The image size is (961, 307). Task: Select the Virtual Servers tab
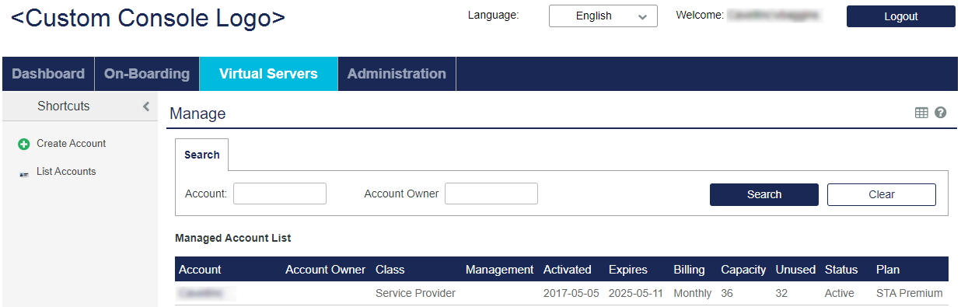click(x=268, y=74)
